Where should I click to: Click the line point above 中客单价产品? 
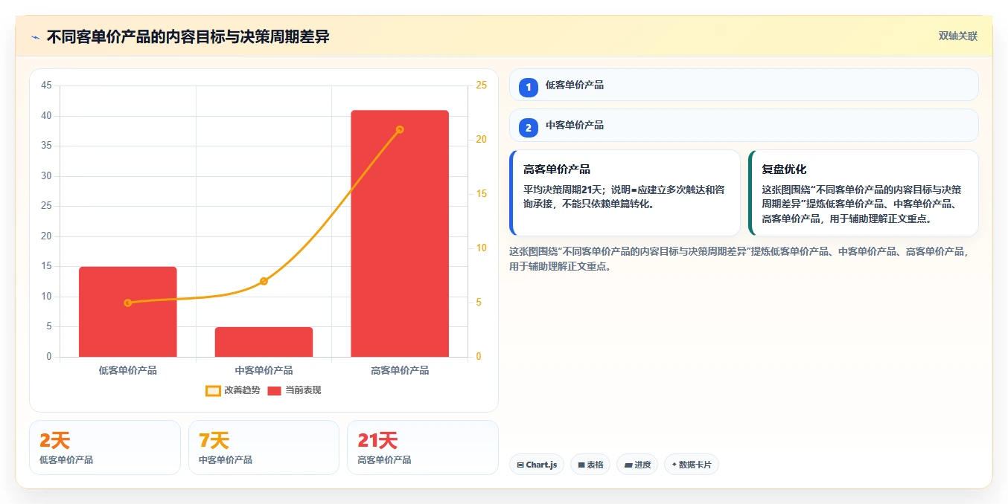(x=264, y=281)
